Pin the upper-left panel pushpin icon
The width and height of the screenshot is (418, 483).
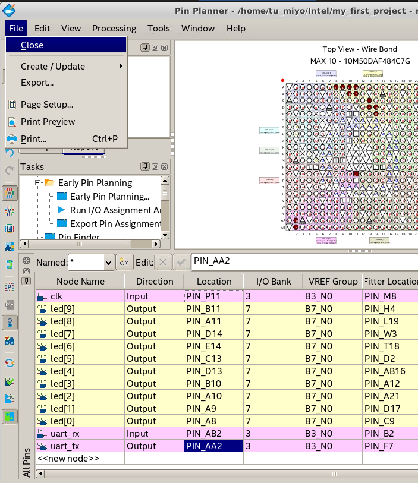pos(145,48)
